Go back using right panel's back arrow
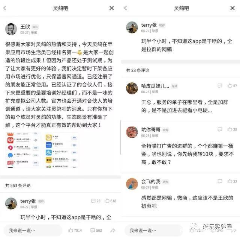240x237 pixels. (126, 8)
